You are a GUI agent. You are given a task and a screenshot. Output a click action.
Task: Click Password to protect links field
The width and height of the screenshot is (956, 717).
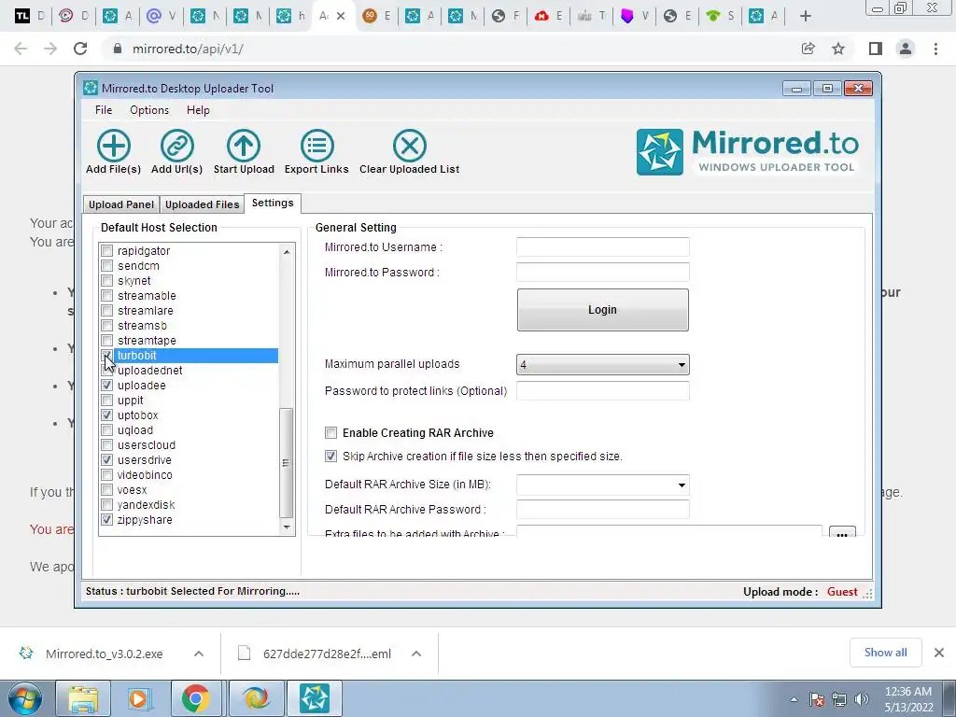602,391
